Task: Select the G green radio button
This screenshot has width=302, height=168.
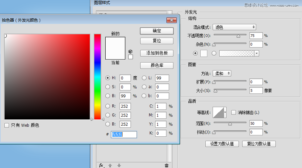Action: point(108,115)
